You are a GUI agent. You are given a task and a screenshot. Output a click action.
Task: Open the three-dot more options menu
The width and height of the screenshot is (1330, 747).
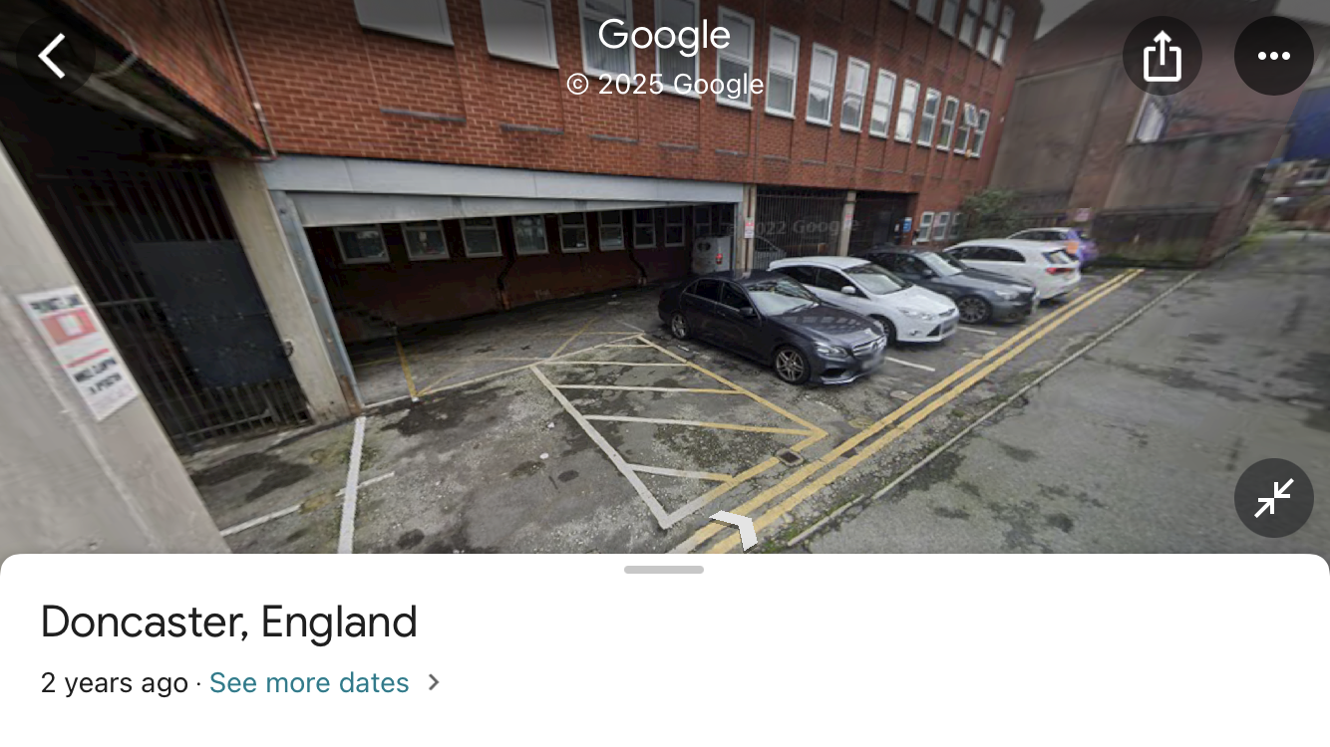[x=1274, y=56]
